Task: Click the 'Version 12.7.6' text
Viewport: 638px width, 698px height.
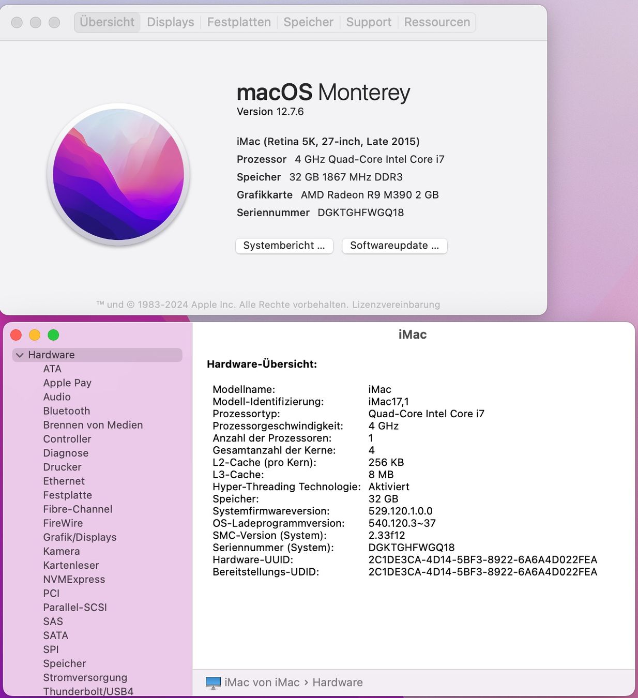Action: [x=270, y=112]
